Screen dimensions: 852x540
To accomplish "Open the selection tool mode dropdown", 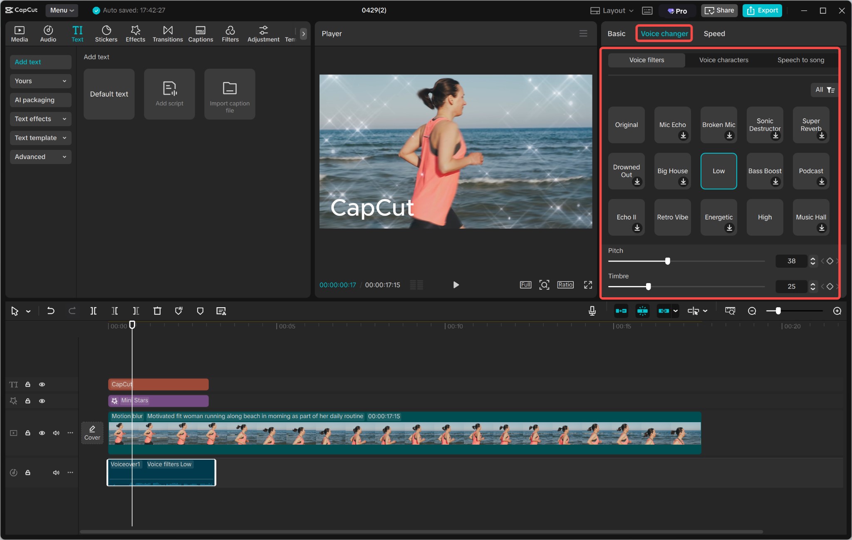I will (28, 311).
